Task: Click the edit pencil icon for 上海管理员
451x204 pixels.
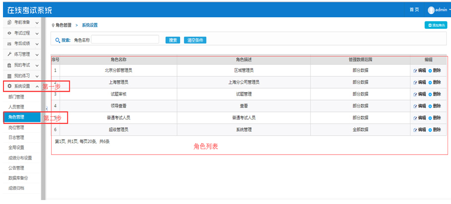Action: click(x=415, y=83)
